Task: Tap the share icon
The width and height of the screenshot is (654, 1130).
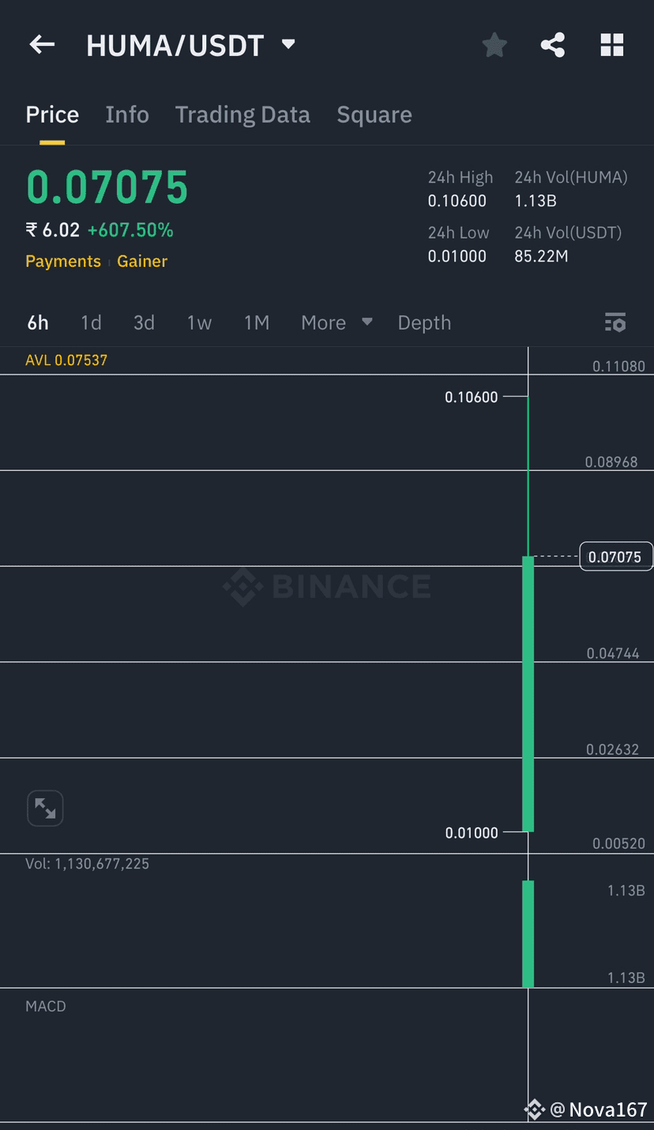Action: [x=553, y=45]
